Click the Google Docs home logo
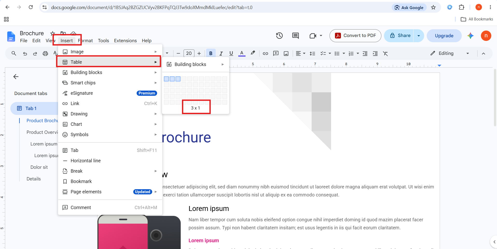Image resolution: width=497 pixels, height=249 pixels. pos(11,36)
